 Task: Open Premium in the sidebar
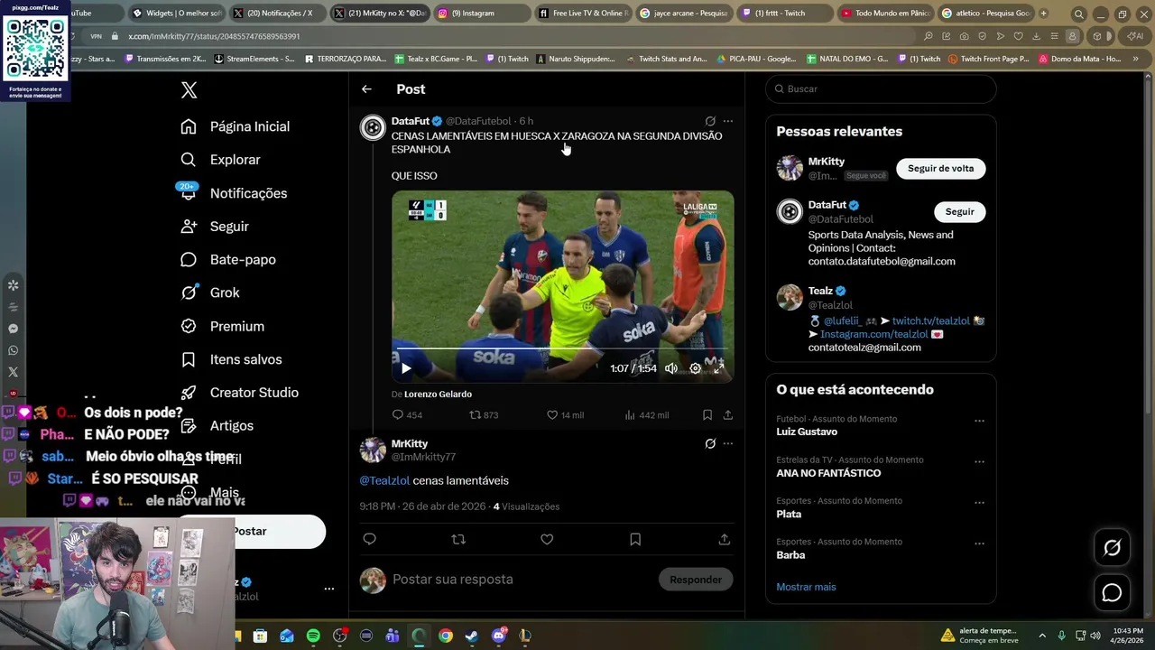pos(222,326)
